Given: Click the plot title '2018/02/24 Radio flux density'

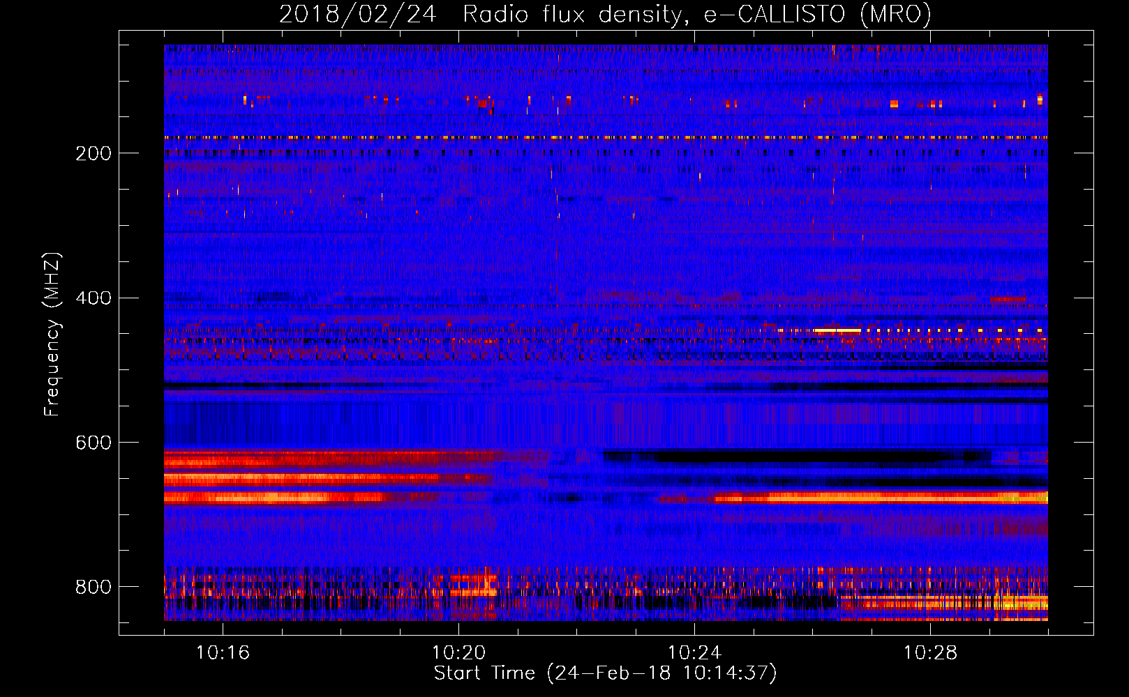Looking at the screenshot, I should click(x=605, y=14).
